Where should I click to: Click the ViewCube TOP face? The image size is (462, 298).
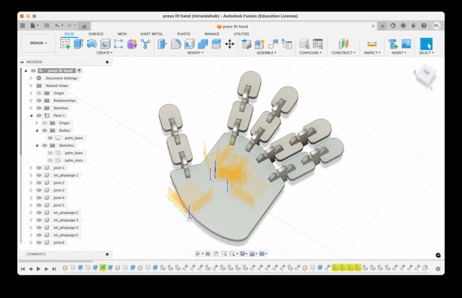coord(426,73)
